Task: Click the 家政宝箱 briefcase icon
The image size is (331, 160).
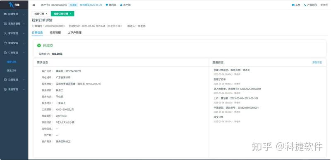Action: 5,43
